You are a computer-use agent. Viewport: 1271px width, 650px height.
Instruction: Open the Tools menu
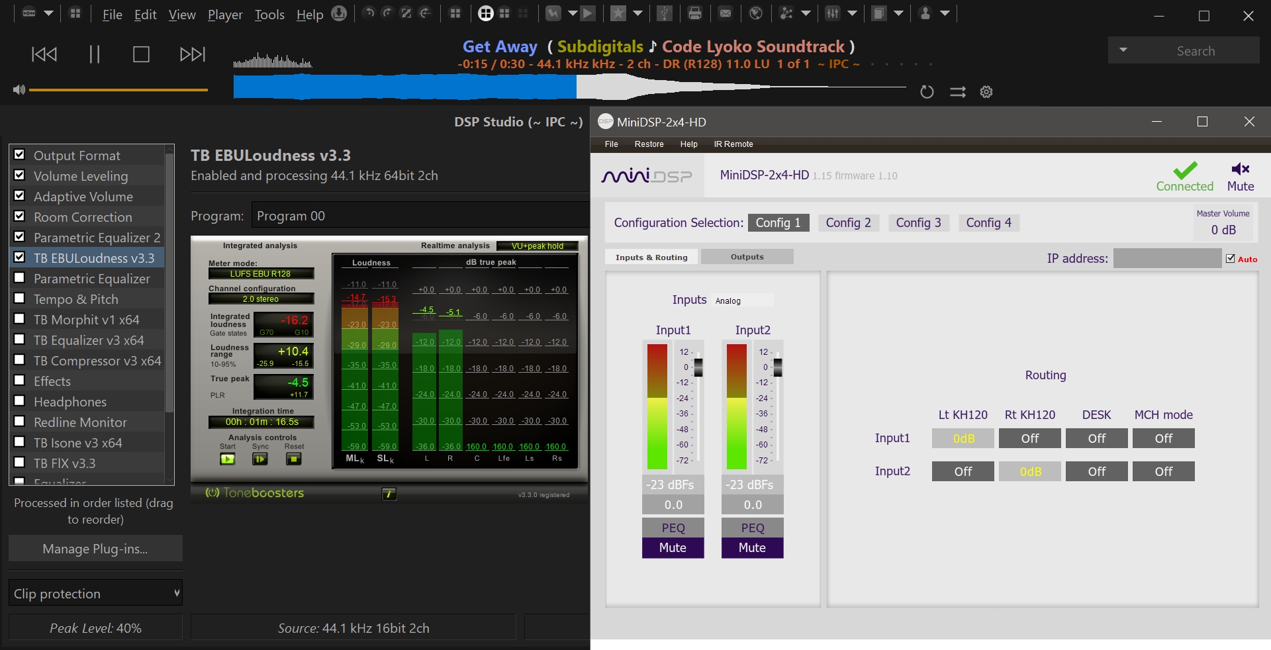point(269,15)
